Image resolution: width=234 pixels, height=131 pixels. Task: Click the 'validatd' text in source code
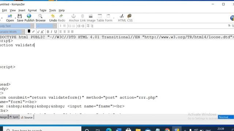pyautogui.click(x=25, y=45)
